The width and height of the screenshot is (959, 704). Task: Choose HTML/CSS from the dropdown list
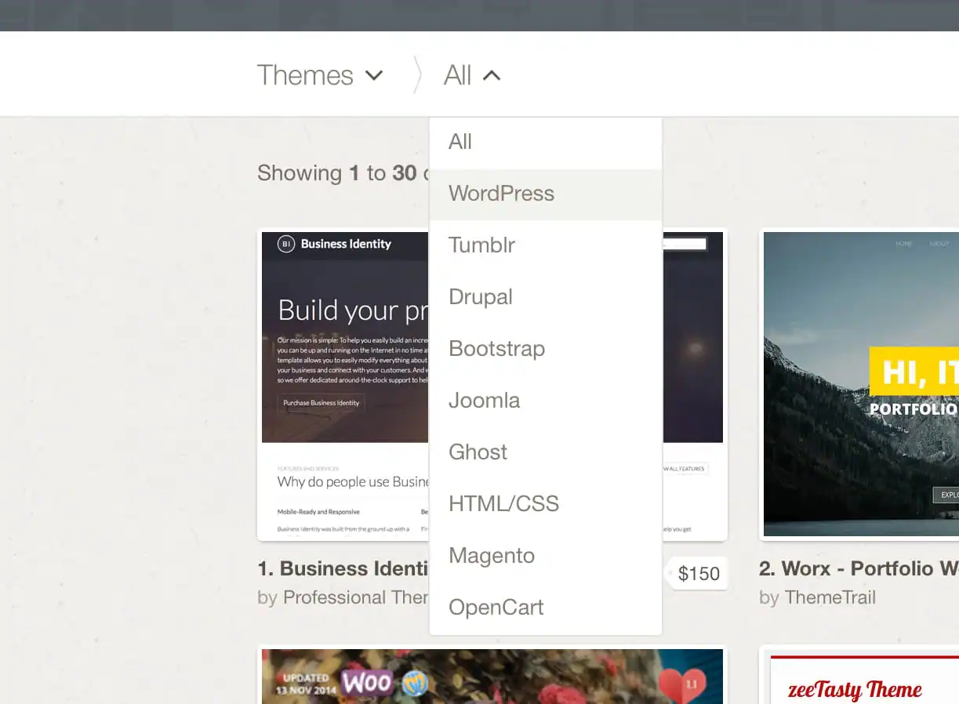pos(546,504)
